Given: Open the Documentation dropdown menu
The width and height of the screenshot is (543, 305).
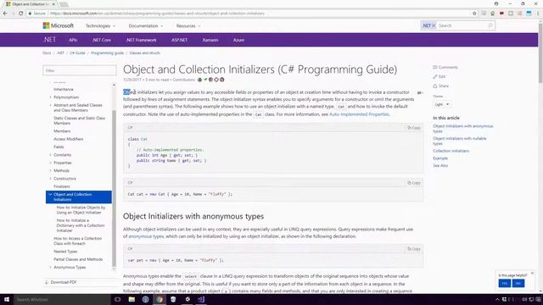Looking at the screenshot, I should pyautogui.click(x=145, y=26).
